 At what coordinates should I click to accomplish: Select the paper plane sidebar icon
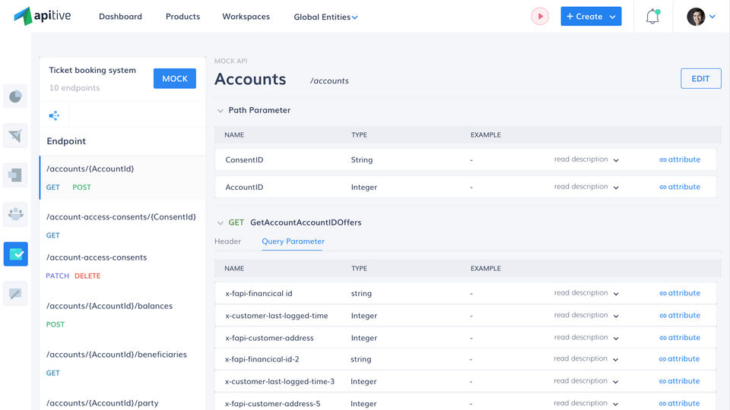(x=15, y=136)
